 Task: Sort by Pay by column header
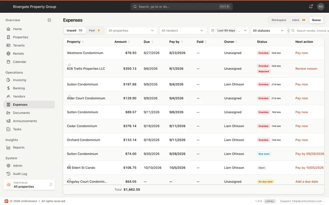tap(176, 42)
